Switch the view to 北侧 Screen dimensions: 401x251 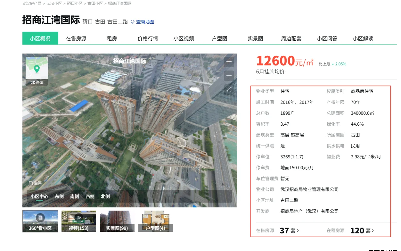pyautogui.click(x=105, y=197)
